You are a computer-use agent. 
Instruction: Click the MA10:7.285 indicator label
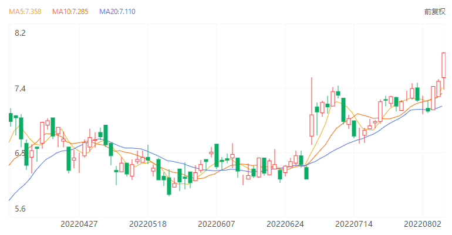pyautogui.click(x=70, y=12)
